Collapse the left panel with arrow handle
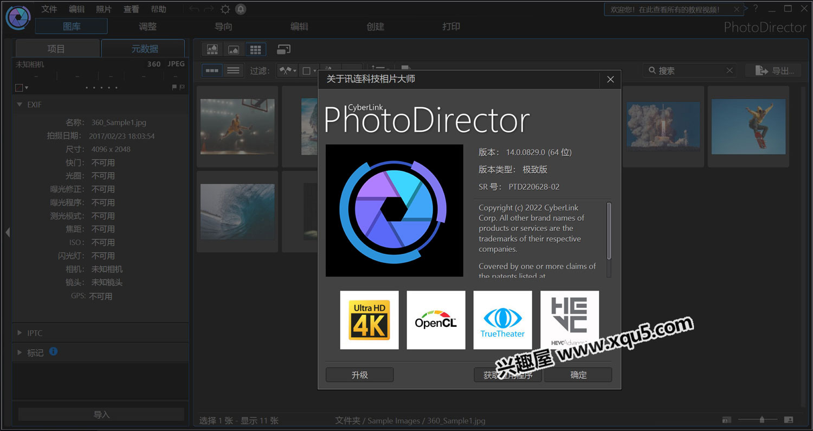813x431 pixels. 7,232
